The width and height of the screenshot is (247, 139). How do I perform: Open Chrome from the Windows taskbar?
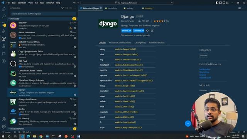point(41,136)
